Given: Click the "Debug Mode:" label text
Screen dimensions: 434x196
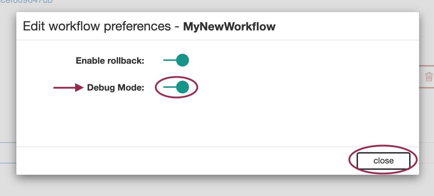Looking at the screenshot, I should 115,88.
